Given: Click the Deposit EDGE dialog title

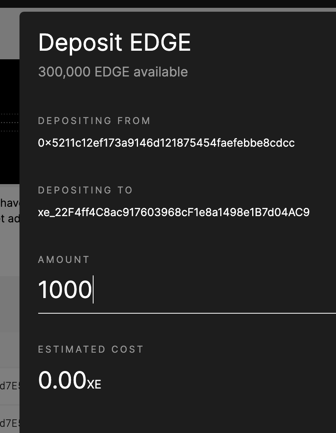Looking at the screenshot, I should click(x=114, y=42).
